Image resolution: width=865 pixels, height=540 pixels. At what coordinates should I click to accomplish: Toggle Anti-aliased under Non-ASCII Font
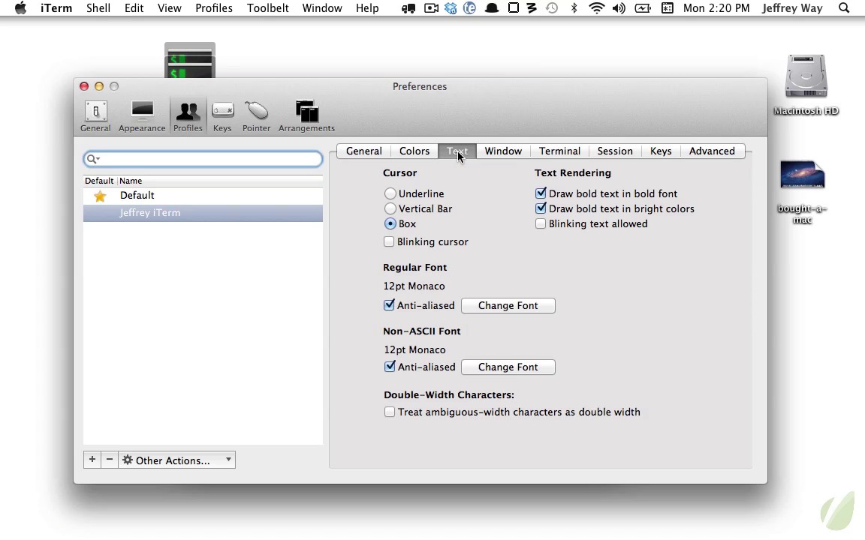(390, 367)
